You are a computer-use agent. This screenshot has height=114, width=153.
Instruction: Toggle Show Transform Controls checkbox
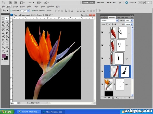point(33,10)
